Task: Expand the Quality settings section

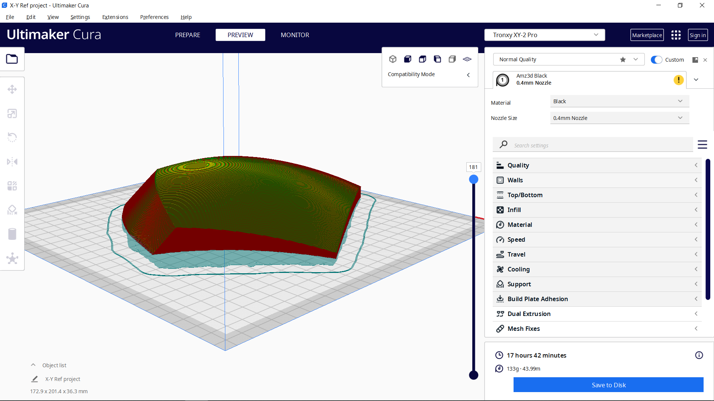Action: tap(597, 165)
